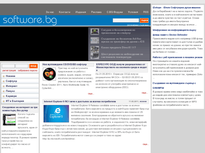This screenshot has height=153, width=205.
Task: Click the multimedia software disc thumbnail
Action: 49,74
